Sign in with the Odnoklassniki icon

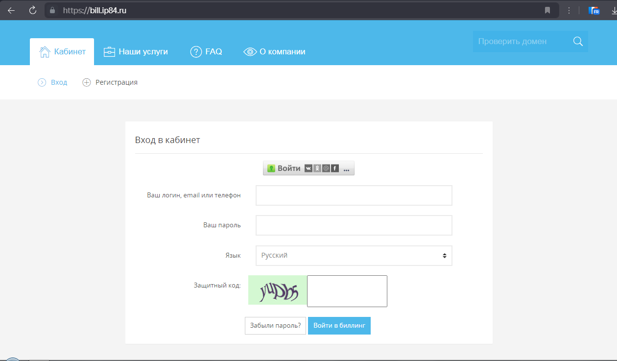tap(317, 168)
